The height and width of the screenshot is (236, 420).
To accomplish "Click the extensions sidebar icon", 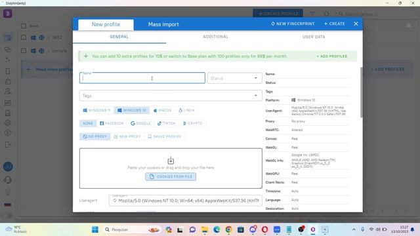I will tap(8, 81).
